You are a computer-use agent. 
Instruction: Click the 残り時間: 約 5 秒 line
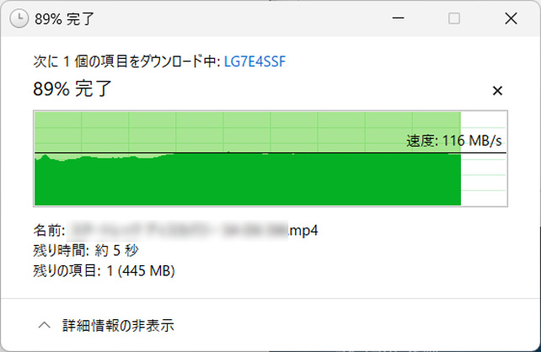[86, 250]
